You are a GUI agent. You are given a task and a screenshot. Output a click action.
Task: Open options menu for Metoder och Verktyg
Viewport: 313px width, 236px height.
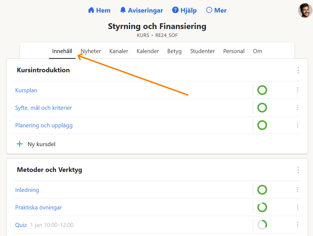pyautogui.click(x=298, y=170)
